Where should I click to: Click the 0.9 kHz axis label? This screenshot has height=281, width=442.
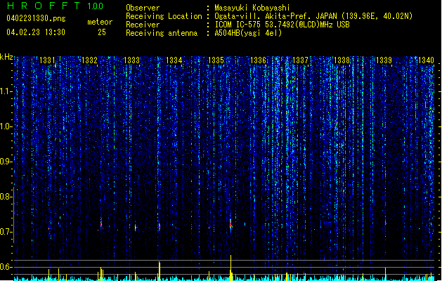(6, 162)
